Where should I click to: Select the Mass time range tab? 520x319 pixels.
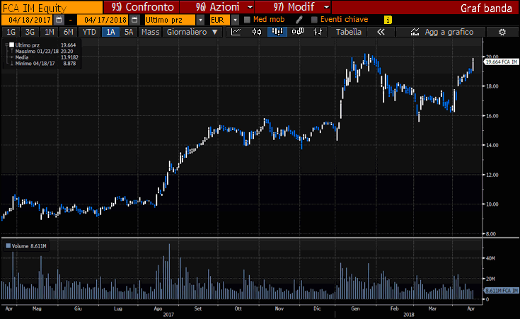pos(150,32)
